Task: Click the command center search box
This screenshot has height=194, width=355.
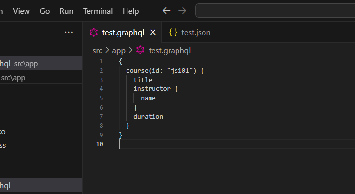Action: point(275,10)
